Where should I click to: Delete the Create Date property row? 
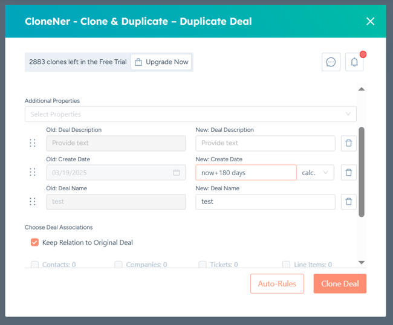point(348,172)
